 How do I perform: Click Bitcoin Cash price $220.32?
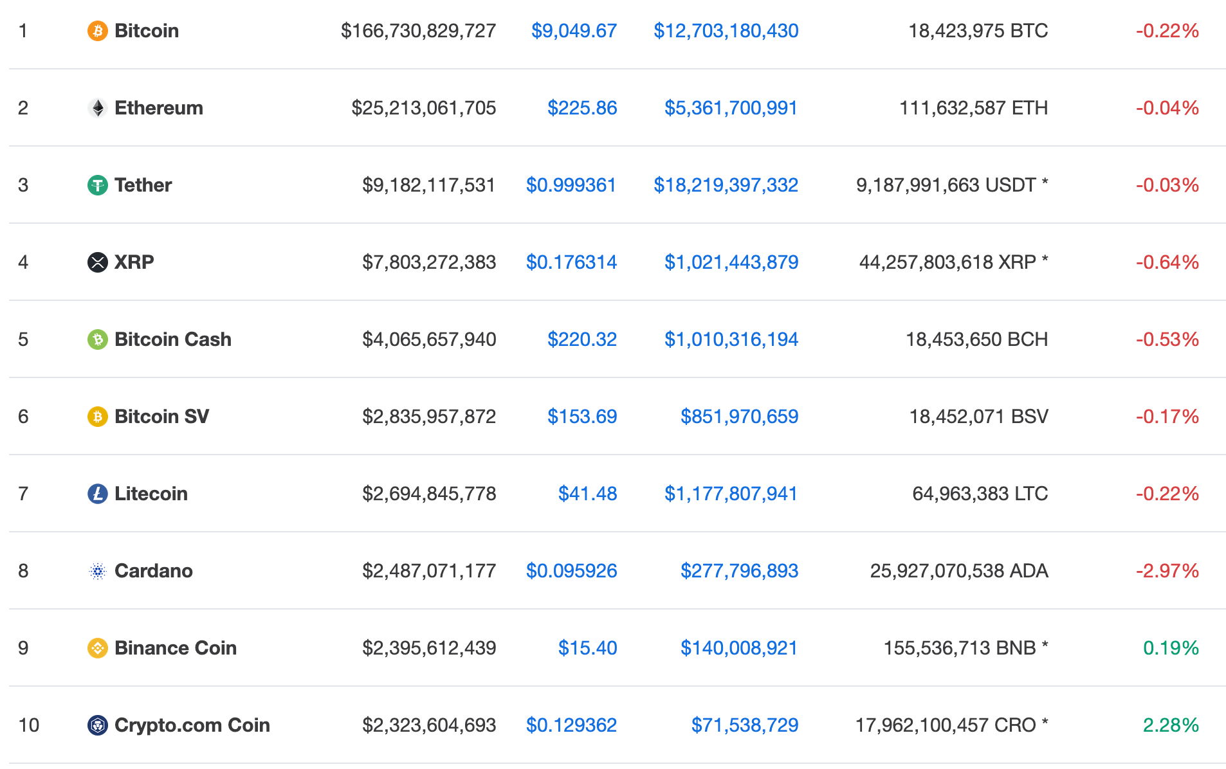tap(582, 339)
